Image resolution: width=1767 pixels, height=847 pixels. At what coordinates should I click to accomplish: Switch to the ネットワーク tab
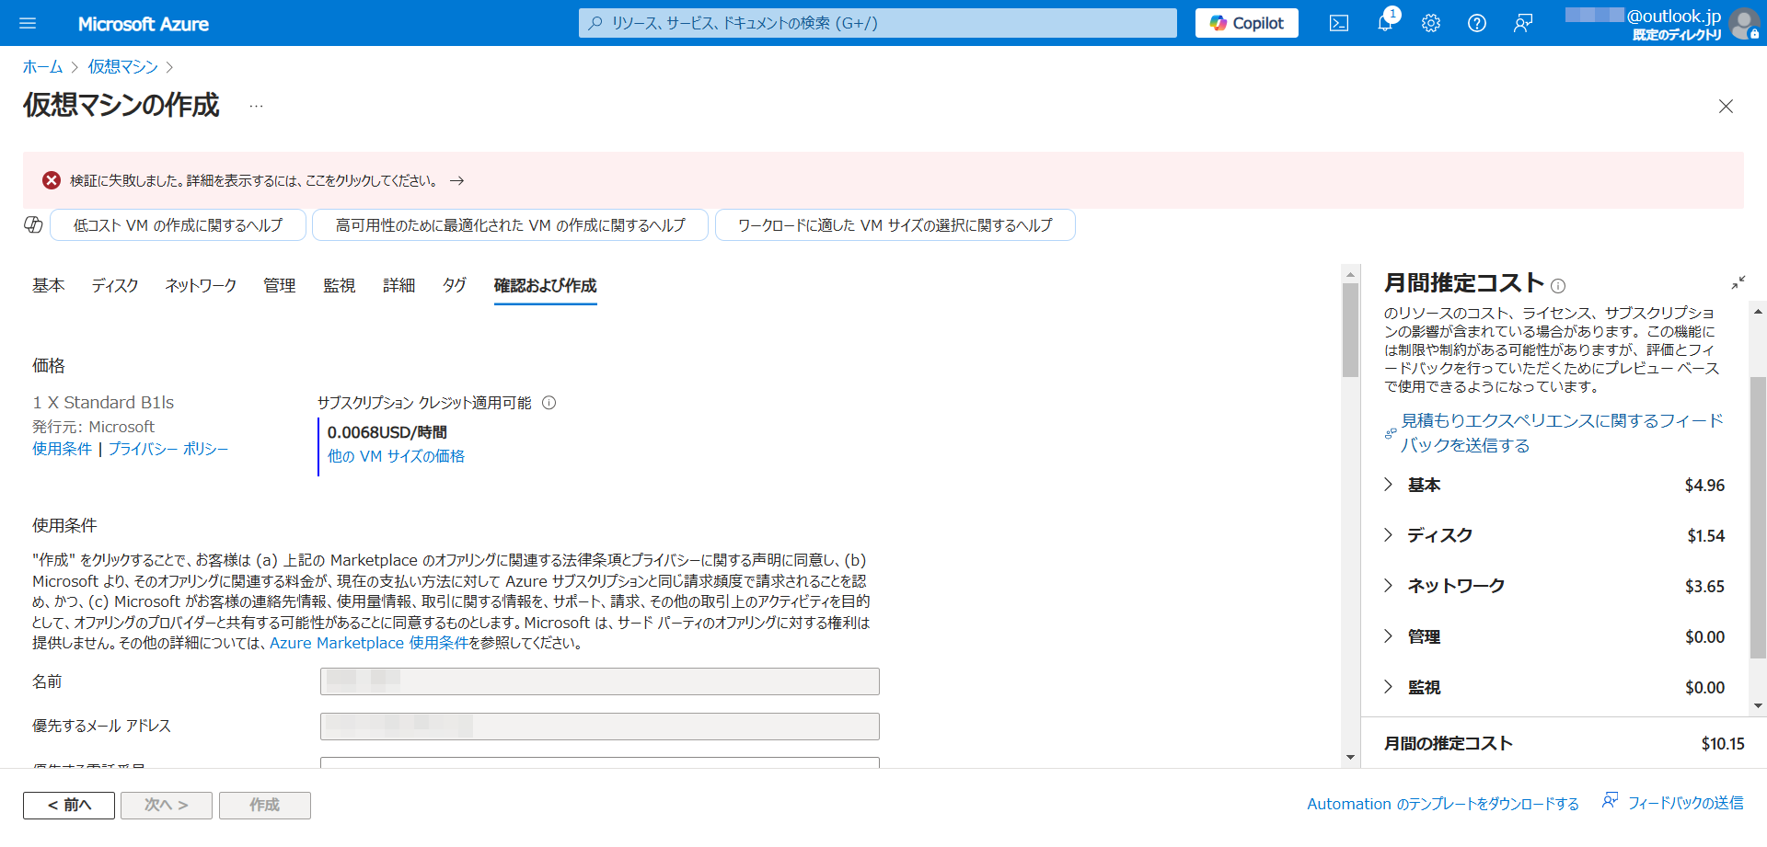pos(201,286)
